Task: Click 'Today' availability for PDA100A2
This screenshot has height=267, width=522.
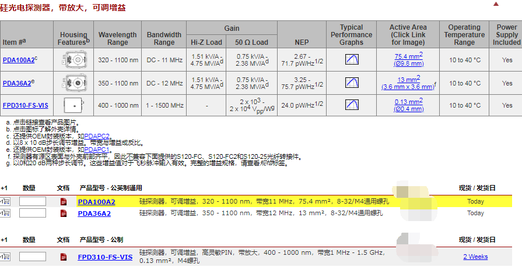Action: pos(475,201)
